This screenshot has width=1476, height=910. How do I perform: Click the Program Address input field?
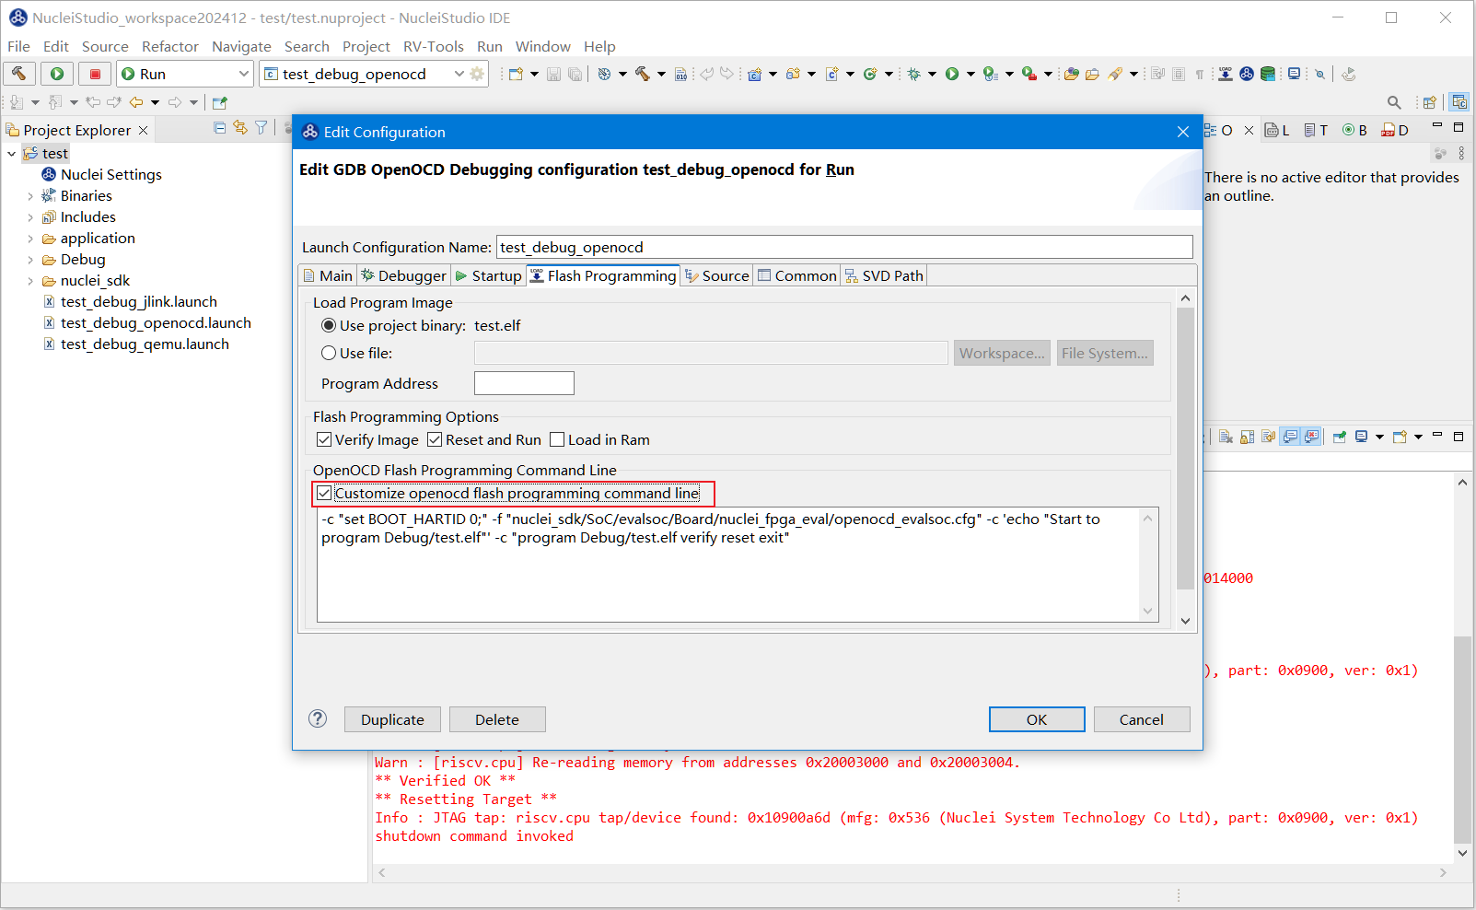524,383
